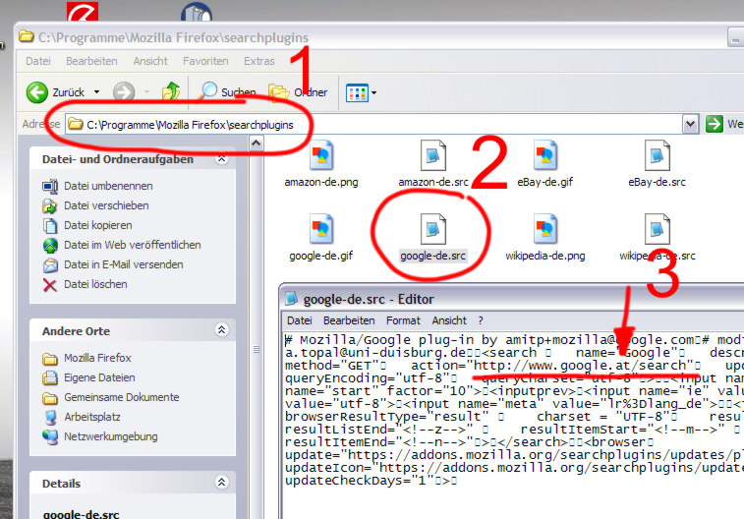Collapse the Andere Orte panel
The image size is (744, 519).
[x=221, y=330]
